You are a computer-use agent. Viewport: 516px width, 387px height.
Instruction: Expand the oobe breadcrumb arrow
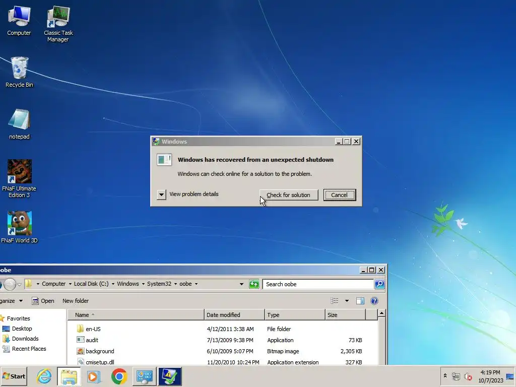196,284
